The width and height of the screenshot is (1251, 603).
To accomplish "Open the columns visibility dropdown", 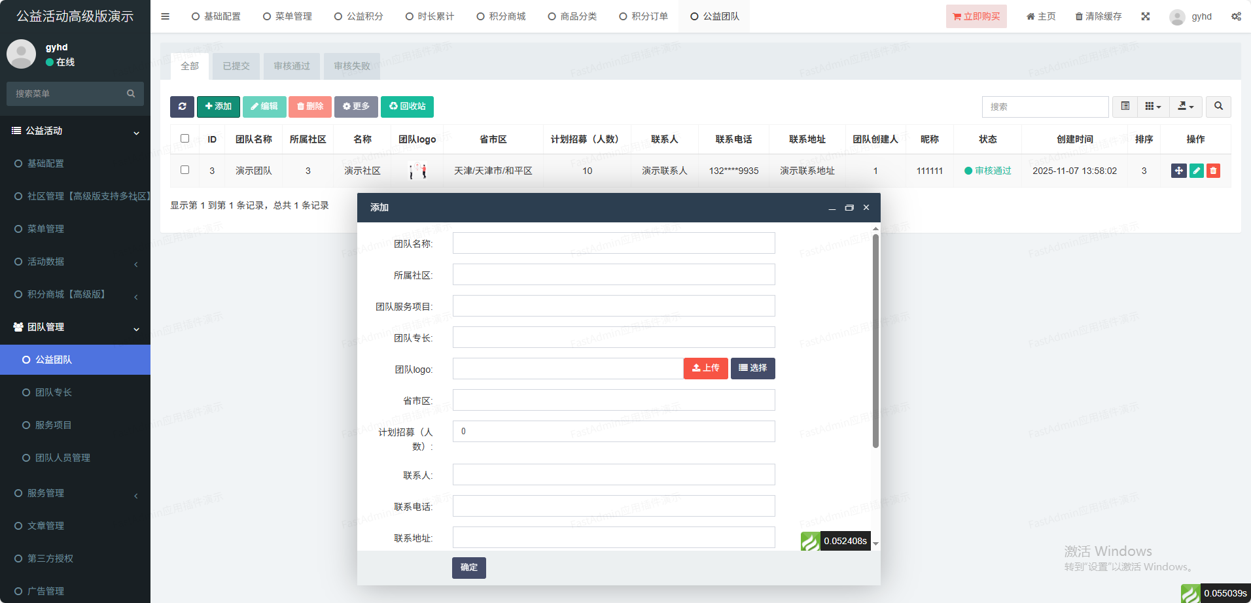I will coord(1153,107).
